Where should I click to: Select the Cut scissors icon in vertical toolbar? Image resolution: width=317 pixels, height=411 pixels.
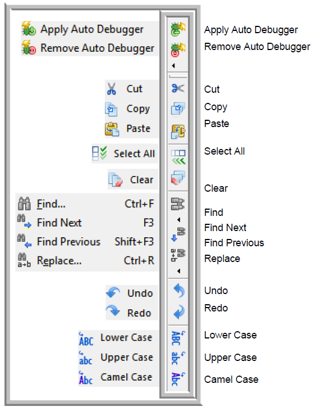pos(178,88)
